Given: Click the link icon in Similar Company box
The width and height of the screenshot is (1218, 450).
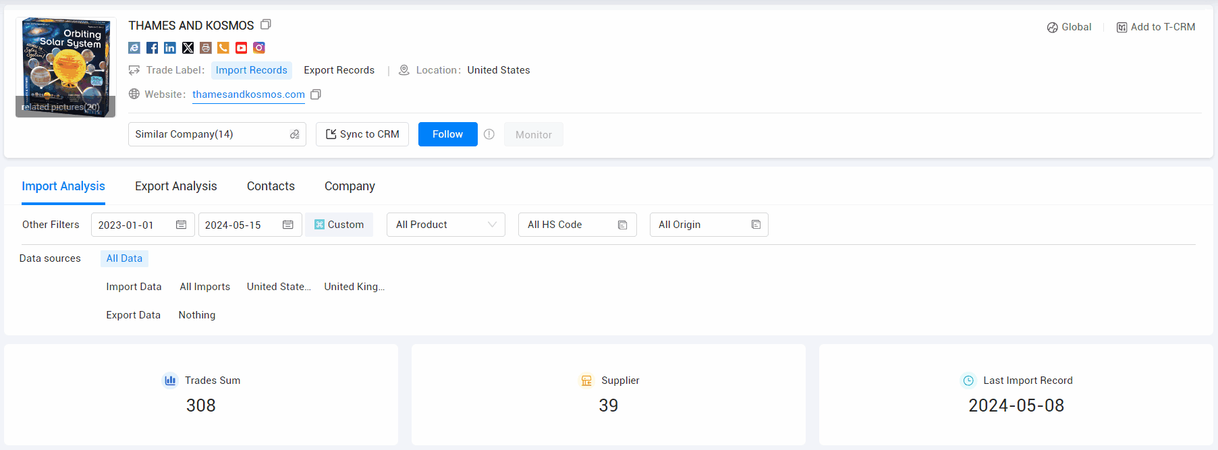Looking at the screenshot, I should pos(295,134).
